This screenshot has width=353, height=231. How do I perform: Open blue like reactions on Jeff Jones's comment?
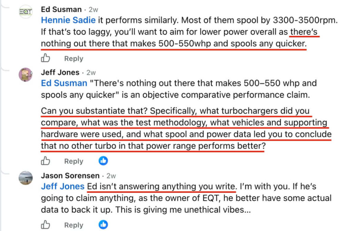103,161
